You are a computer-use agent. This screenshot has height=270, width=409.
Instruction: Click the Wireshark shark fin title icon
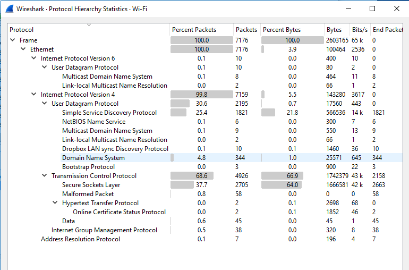click(x=10, y=9)
